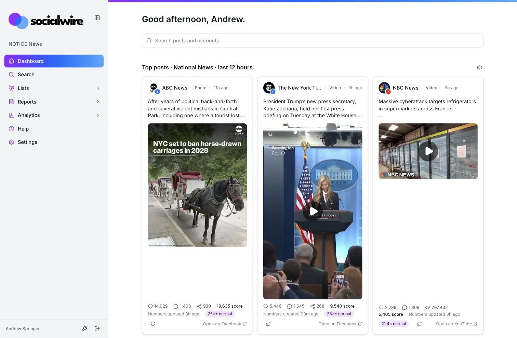The width and height of the screenshot is (517, 338).
Task: Click shares icon on ABC News post
Action: [x=199, y=306]
